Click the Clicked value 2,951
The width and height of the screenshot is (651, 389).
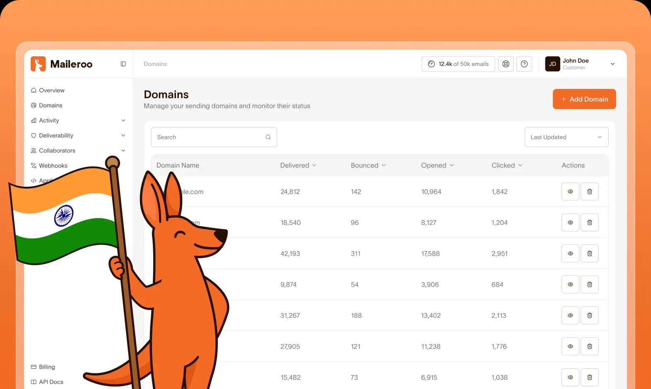(x=499, y=254)
